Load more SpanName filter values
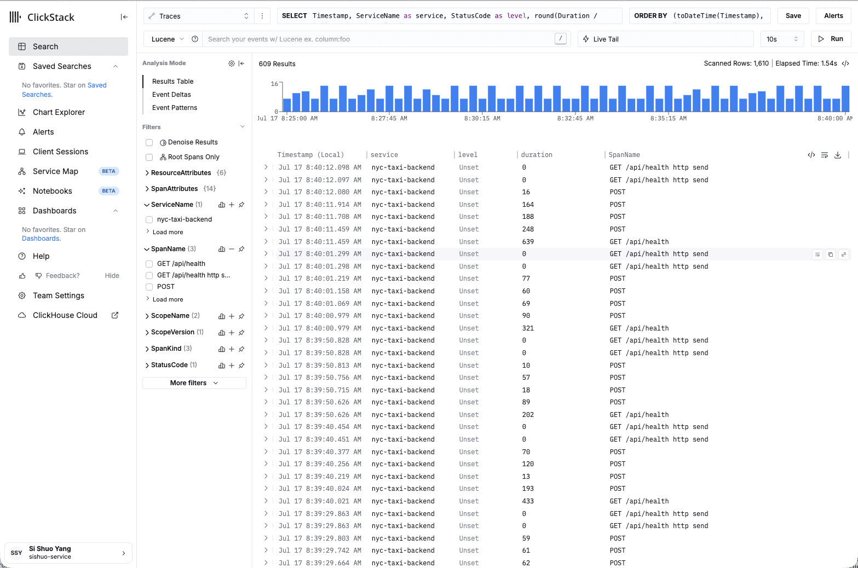This screenshot has width=858, height=568. 165,299
